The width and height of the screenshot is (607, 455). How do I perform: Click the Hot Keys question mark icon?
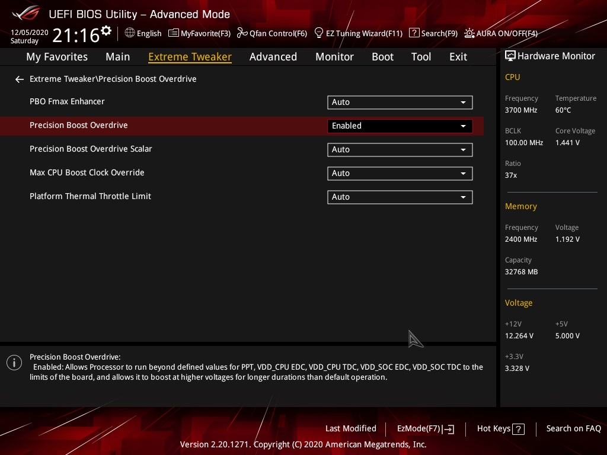coord(518,429)
